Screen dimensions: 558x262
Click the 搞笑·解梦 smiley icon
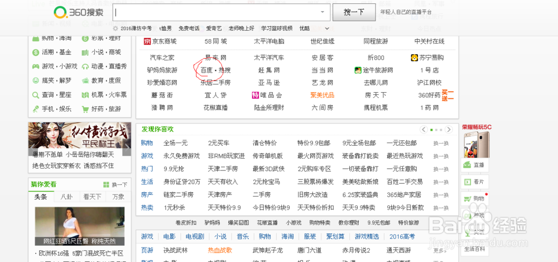pos(36,80)
